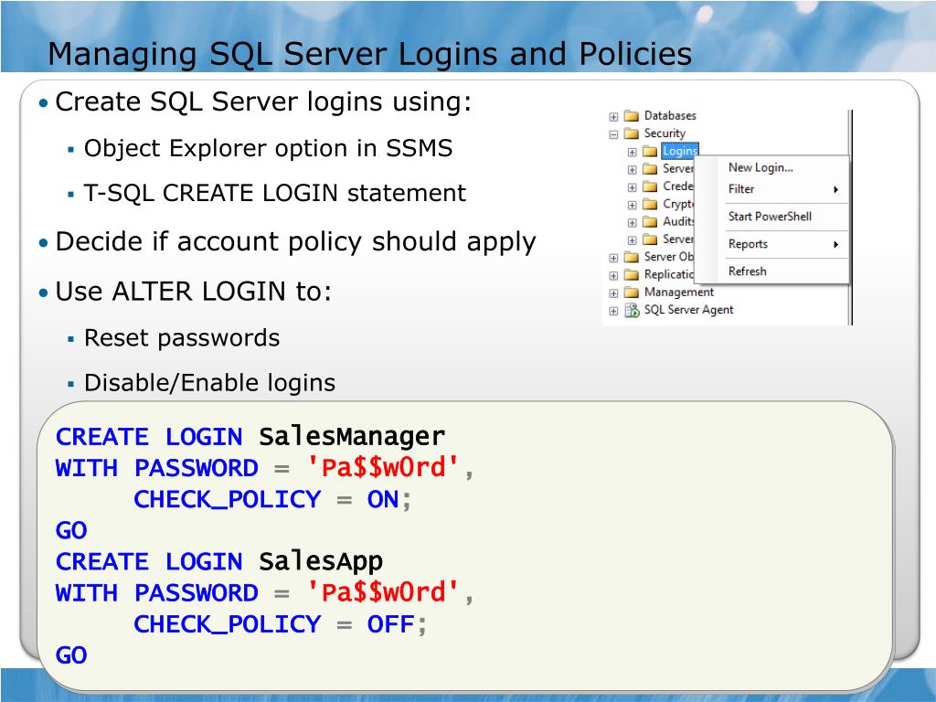Click the Management folder icon
Screen dimensions: 936x702
pos(632,291)
